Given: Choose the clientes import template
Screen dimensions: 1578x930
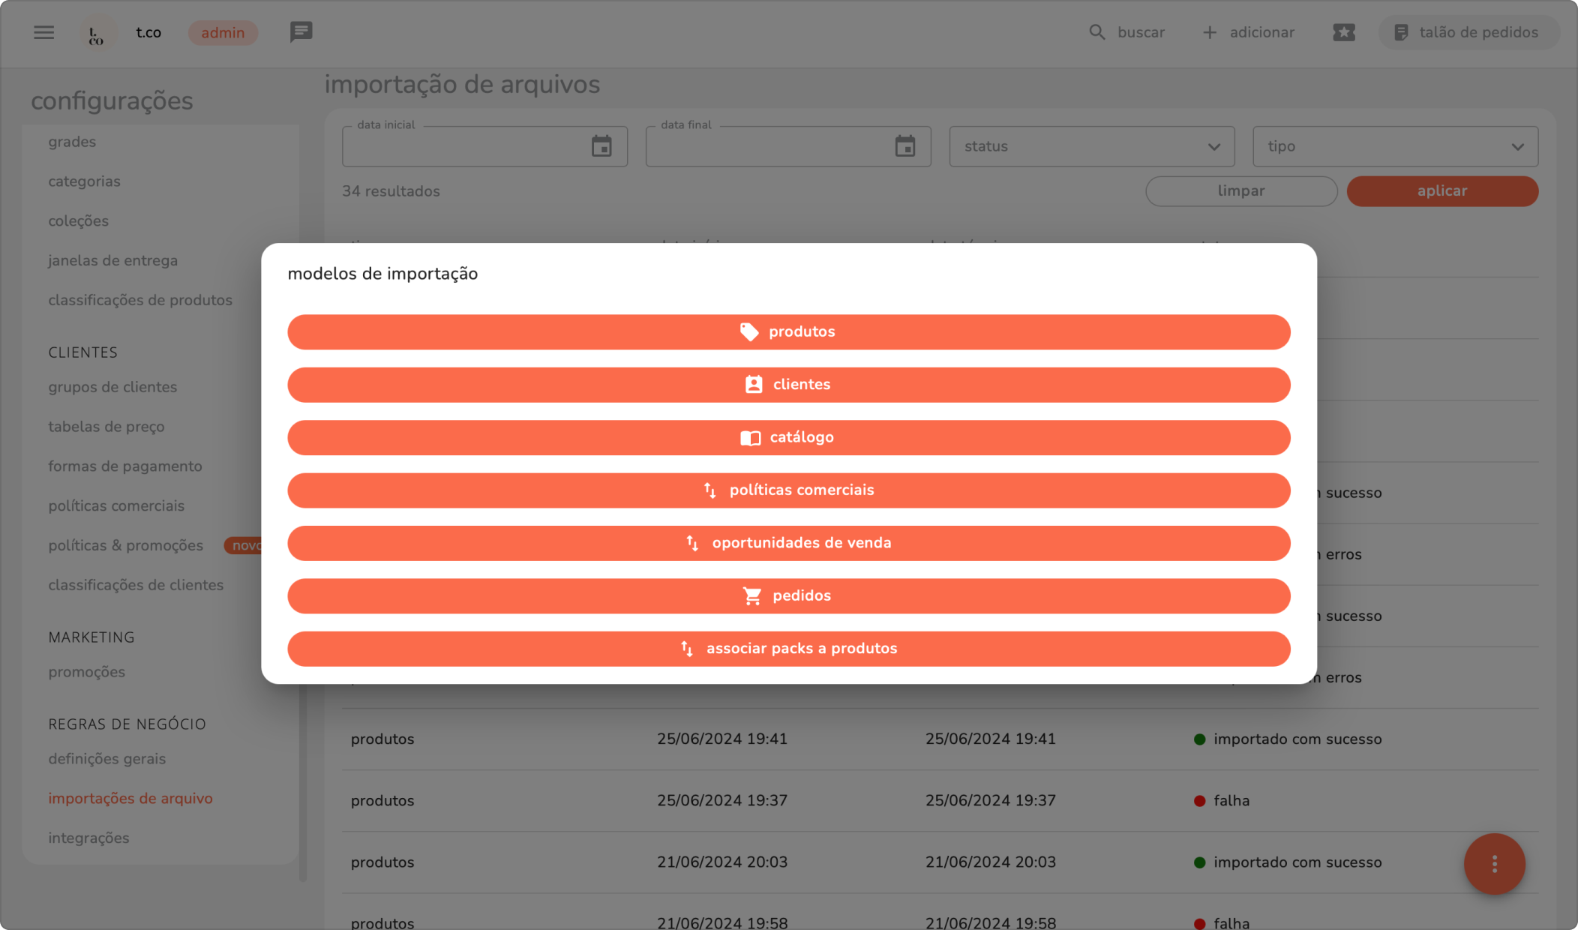Looking at the screenshot, I should 788,385.
